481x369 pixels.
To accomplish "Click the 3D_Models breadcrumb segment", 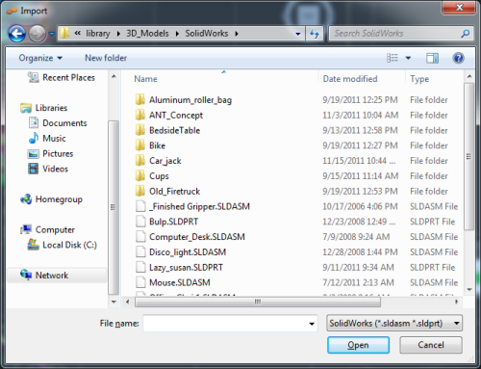I will [x=147, y=34].
